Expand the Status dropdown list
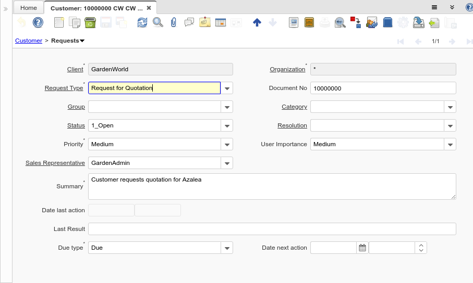Image resolution: width=473 pixels, height=283 pixels. pos(227,126)
